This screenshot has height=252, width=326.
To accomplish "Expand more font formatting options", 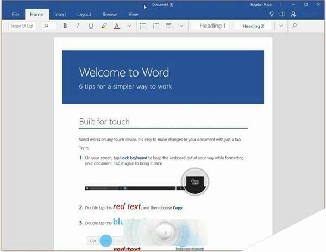I will pyautogui.click(x=129, y=26).
